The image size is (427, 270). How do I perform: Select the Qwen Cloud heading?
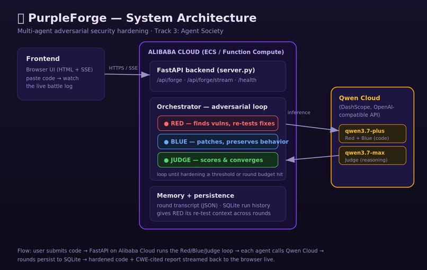[x=360, y=98]
